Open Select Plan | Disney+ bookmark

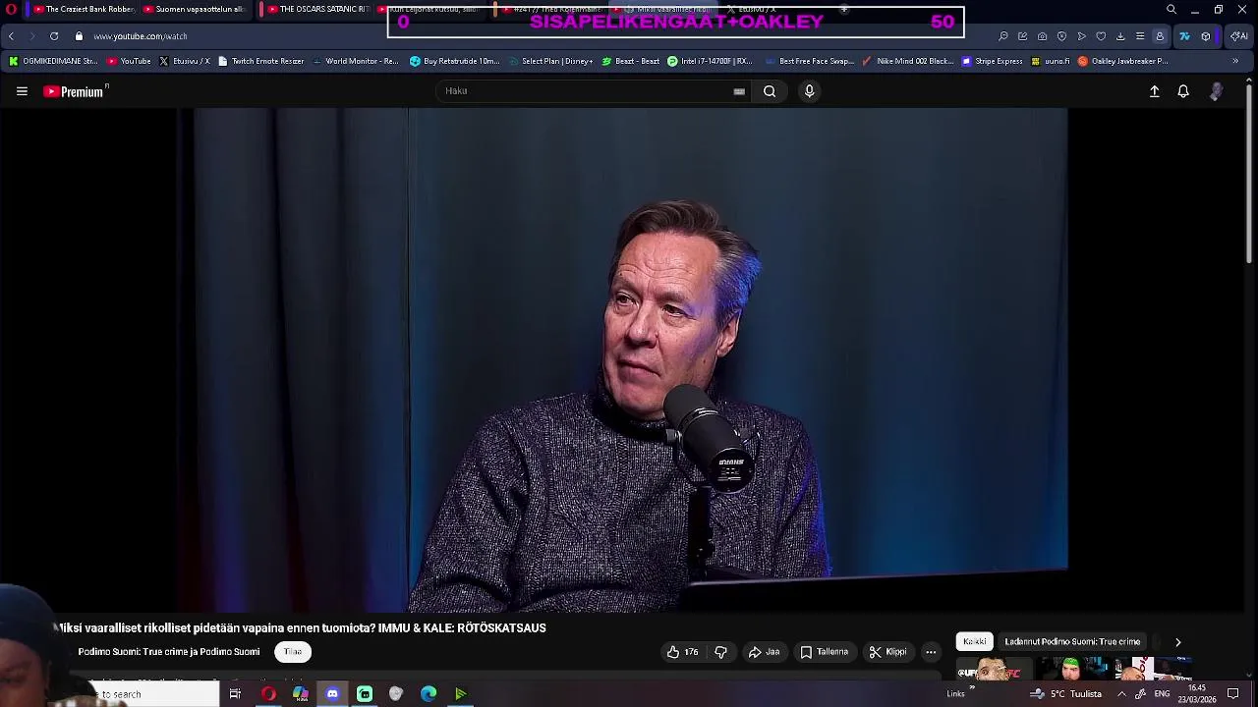[550, 61]
